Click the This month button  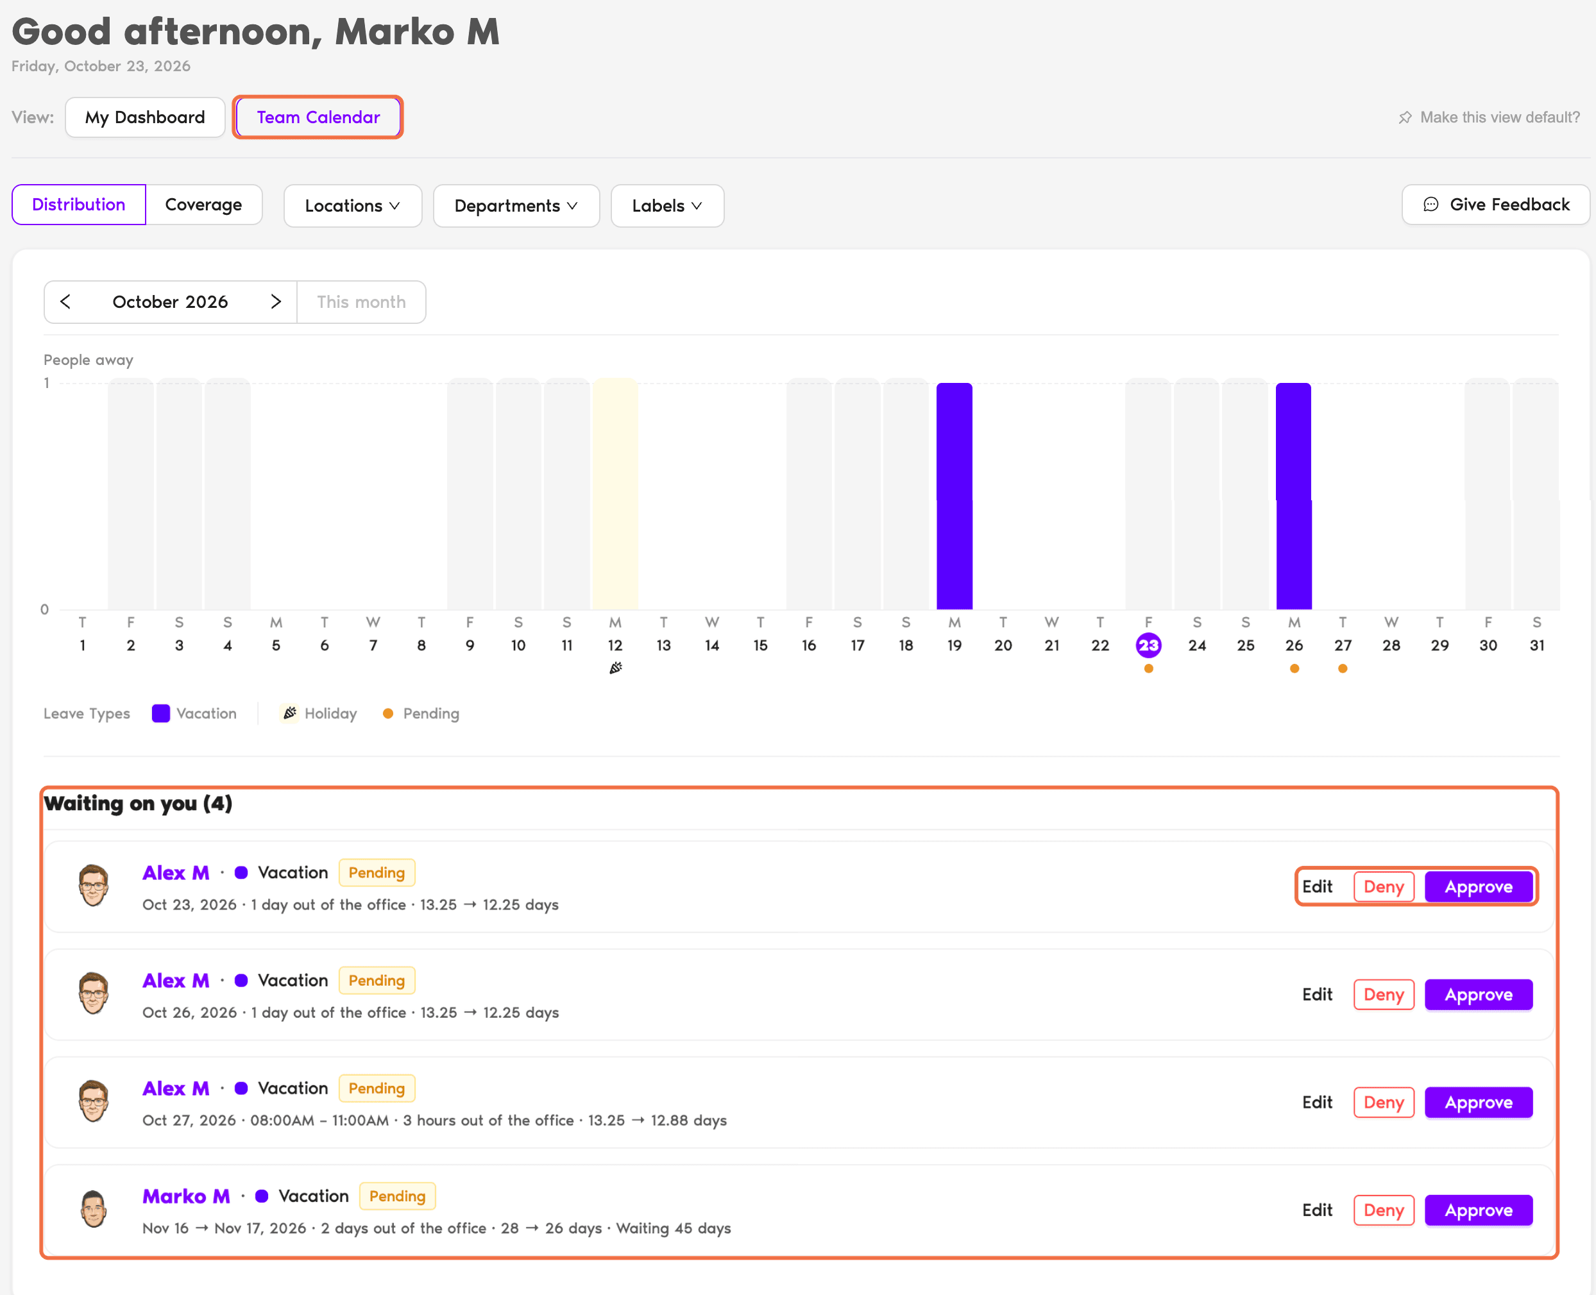click(361, 301)
